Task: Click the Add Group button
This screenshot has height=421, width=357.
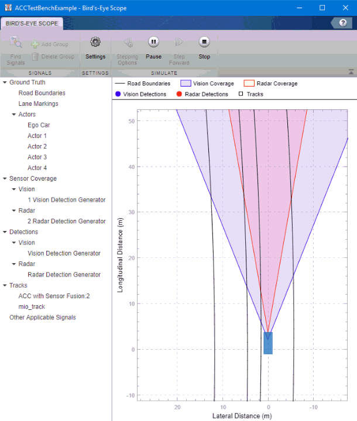Action: [50, 44]
